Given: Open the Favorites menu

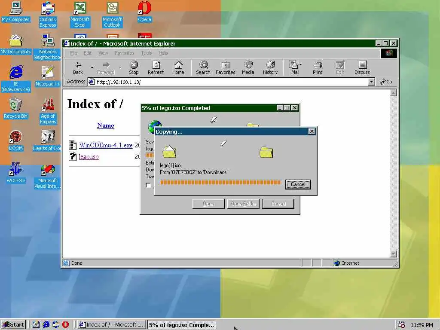Looking at the screenshot, I should 124,53.
